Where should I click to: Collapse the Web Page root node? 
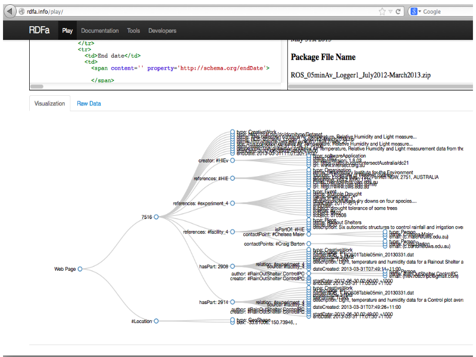click(x=80, y=269)
